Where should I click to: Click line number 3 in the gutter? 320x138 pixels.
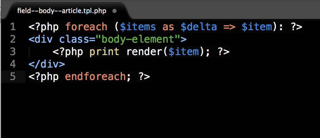tap(13, 52)
